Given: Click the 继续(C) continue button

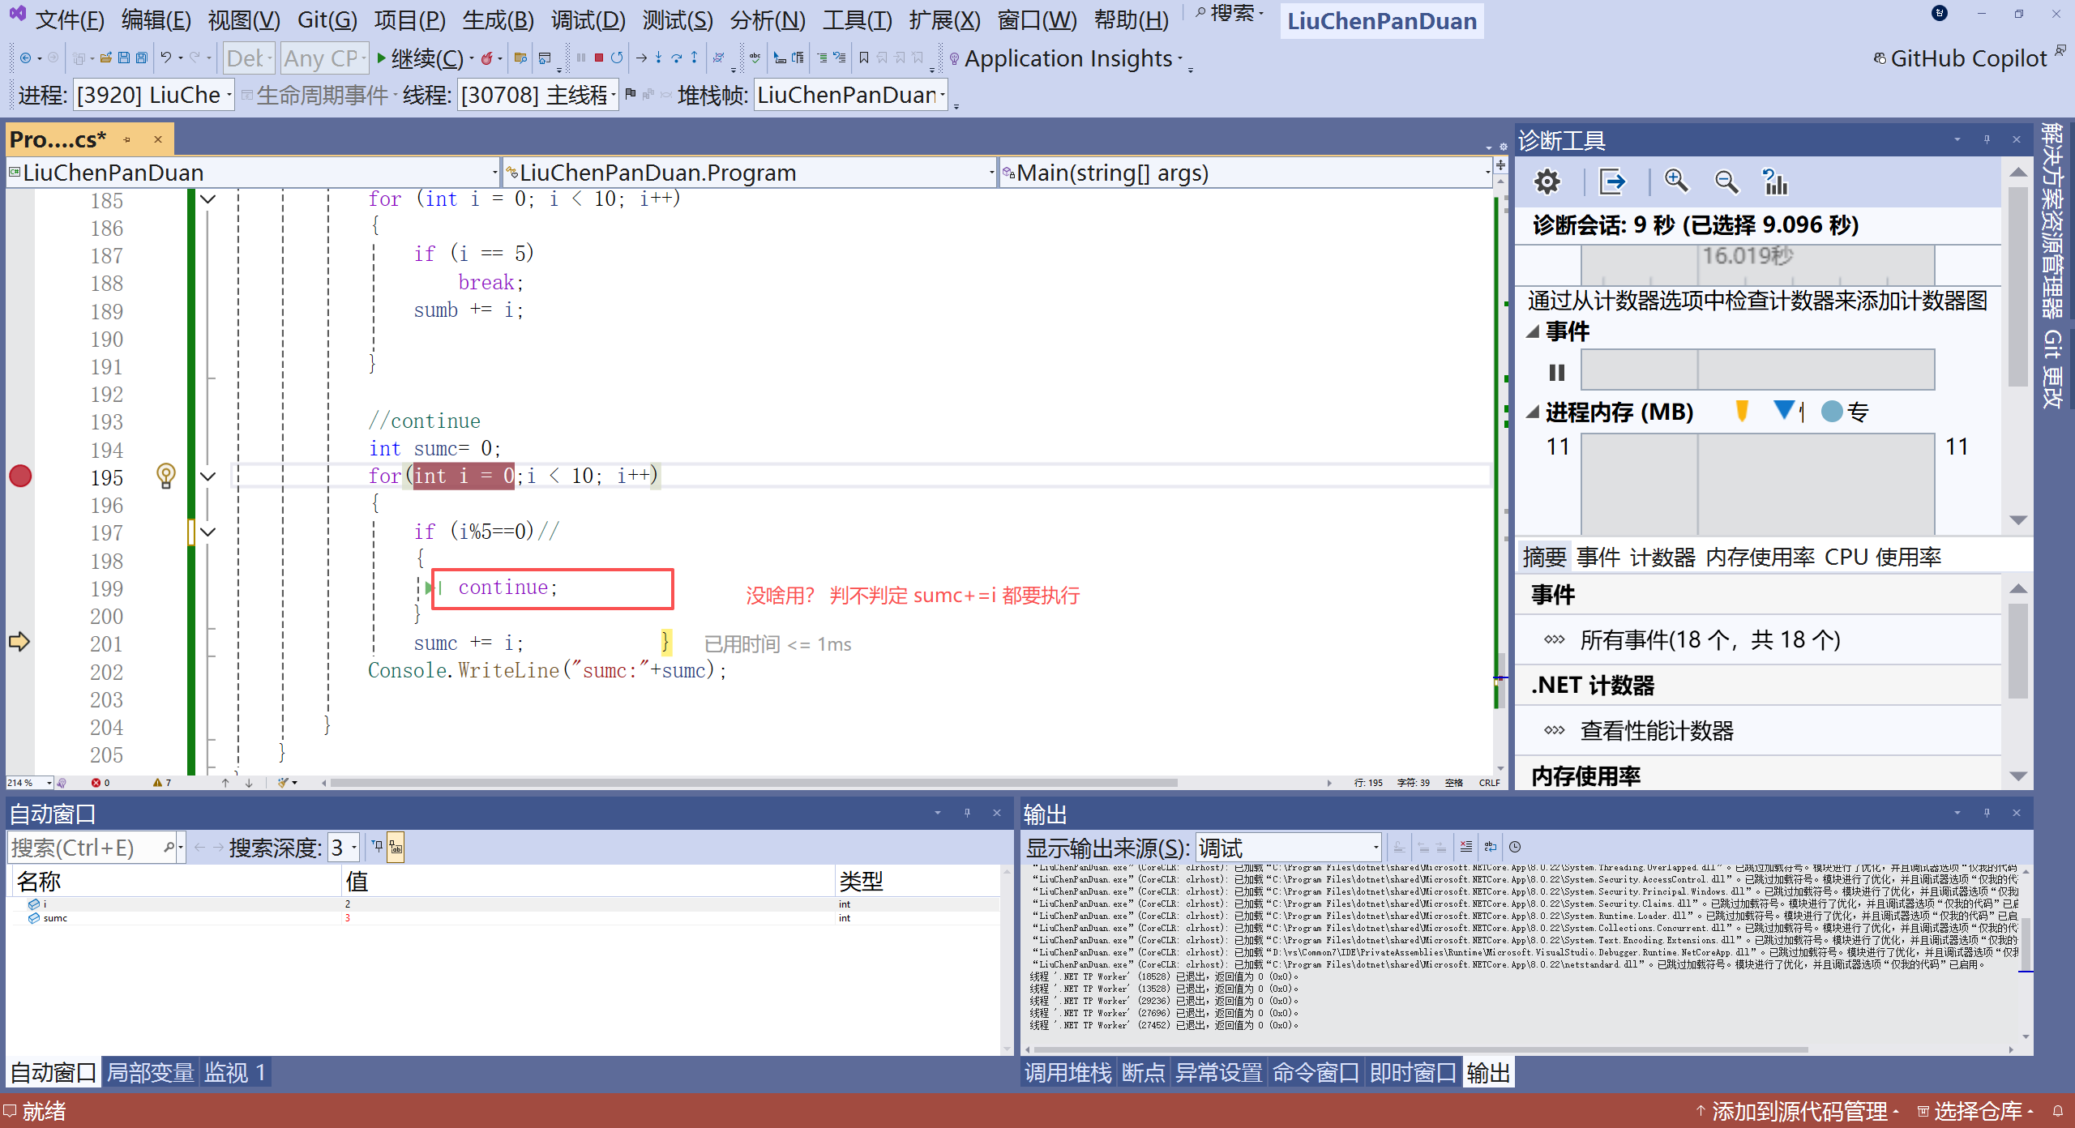Looking at the screenshot, I should [x=420, y=58].
